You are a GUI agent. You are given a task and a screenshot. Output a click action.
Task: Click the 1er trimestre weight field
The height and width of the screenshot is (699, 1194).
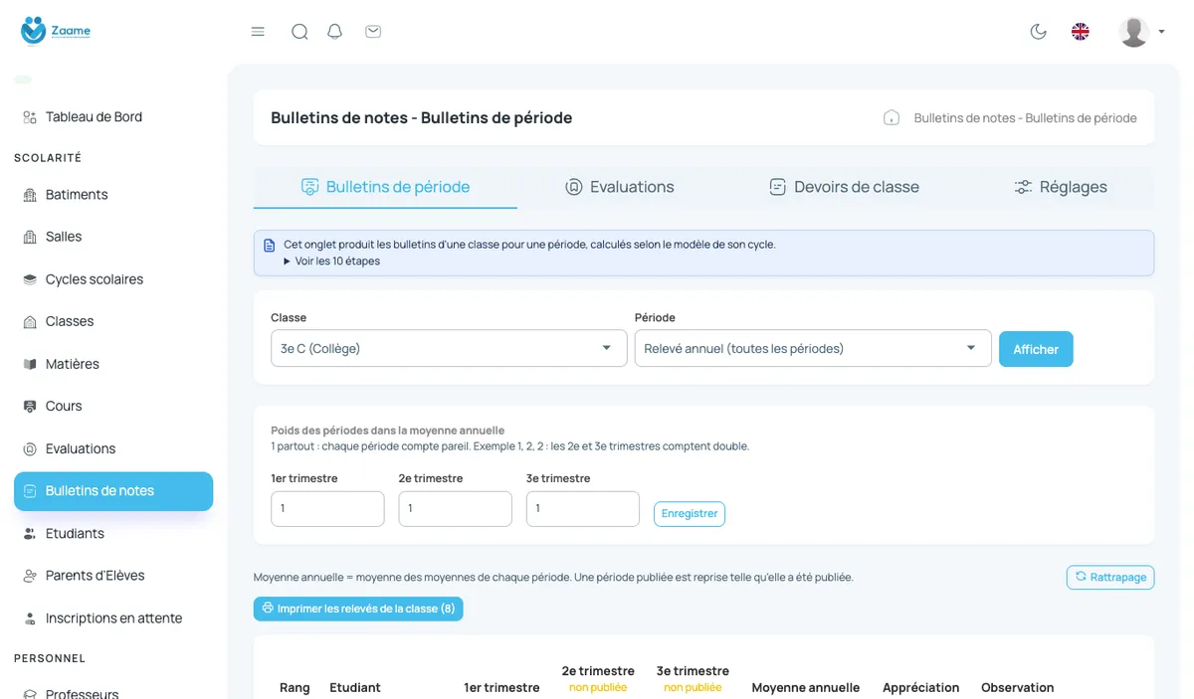coord(327,509)
